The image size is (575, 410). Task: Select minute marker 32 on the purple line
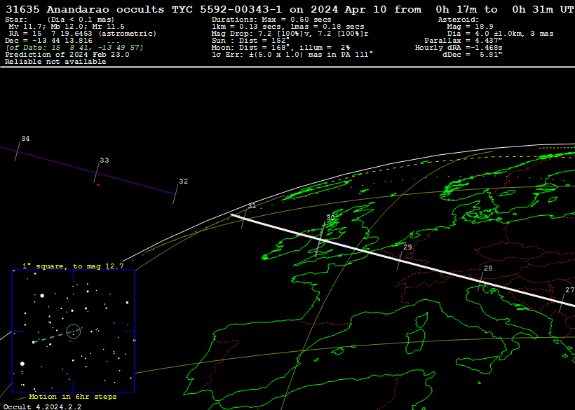pos(183,182)
